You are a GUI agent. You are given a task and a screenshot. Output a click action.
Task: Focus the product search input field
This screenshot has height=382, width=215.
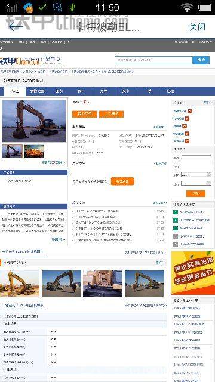[153, 60]
